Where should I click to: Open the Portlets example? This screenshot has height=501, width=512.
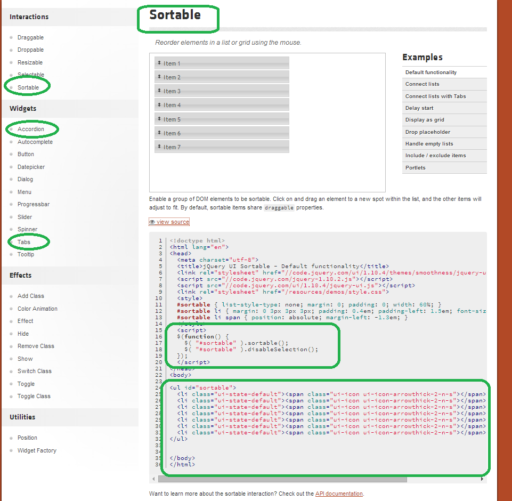click(x=416, y=167)
